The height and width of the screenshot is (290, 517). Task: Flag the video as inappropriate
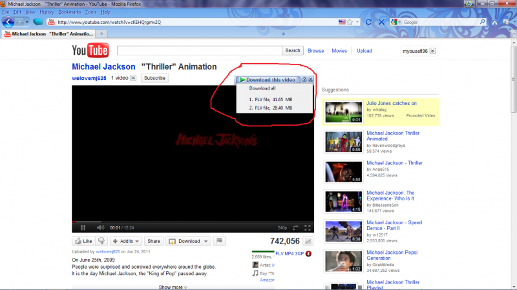[219, 241]
